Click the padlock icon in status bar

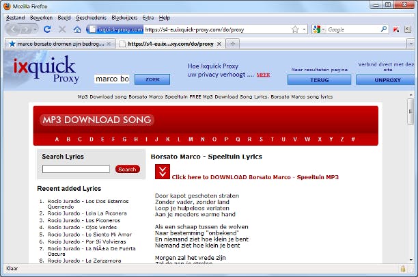pyautogui.click(x=403, y=268)
